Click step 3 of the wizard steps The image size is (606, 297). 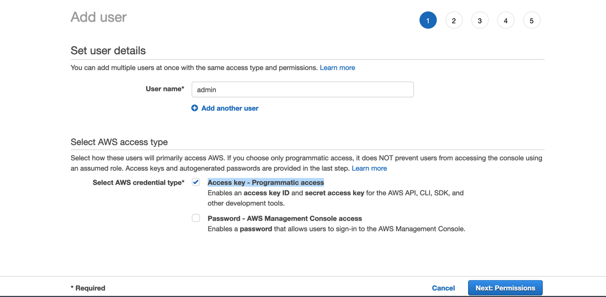tap(480, 20)
